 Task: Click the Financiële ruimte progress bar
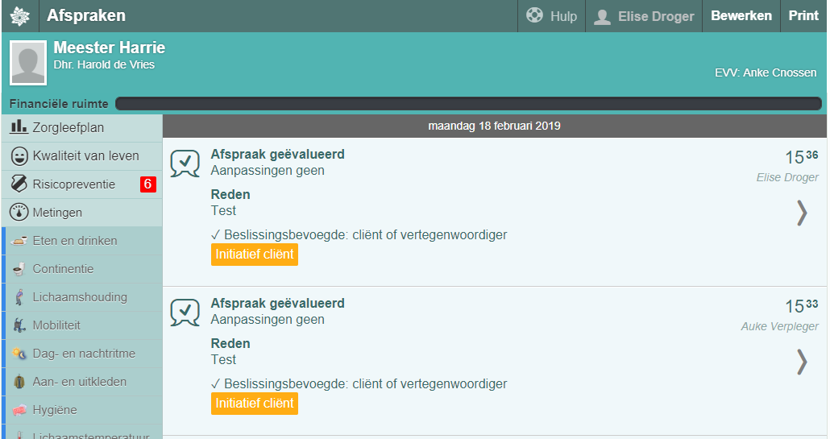pos(467,104)
